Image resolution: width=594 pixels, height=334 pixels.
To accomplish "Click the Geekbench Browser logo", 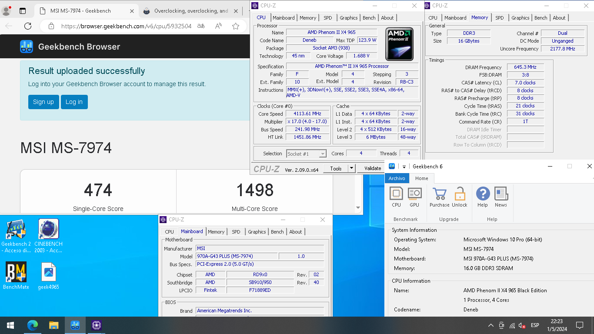I will point(70,47).
